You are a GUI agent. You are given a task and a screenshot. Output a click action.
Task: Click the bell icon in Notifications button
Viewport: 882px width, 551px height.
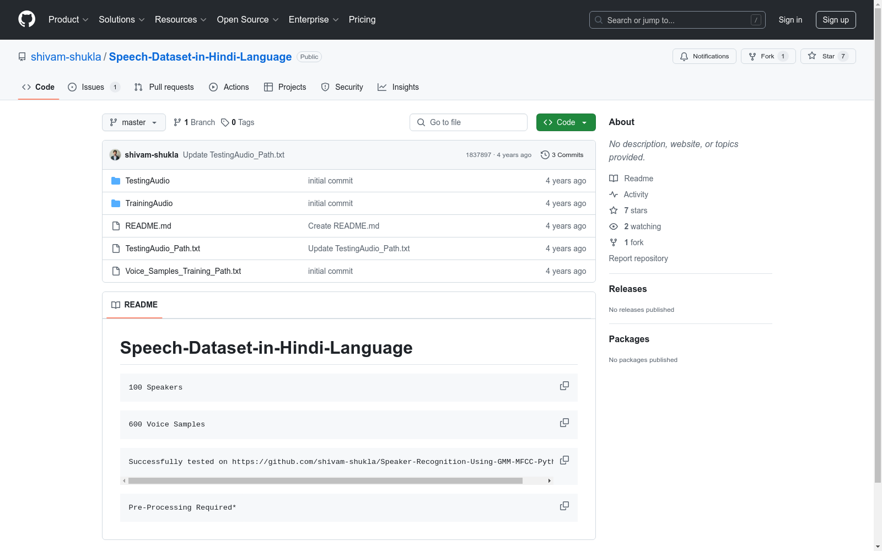click(x=684, y=56)
